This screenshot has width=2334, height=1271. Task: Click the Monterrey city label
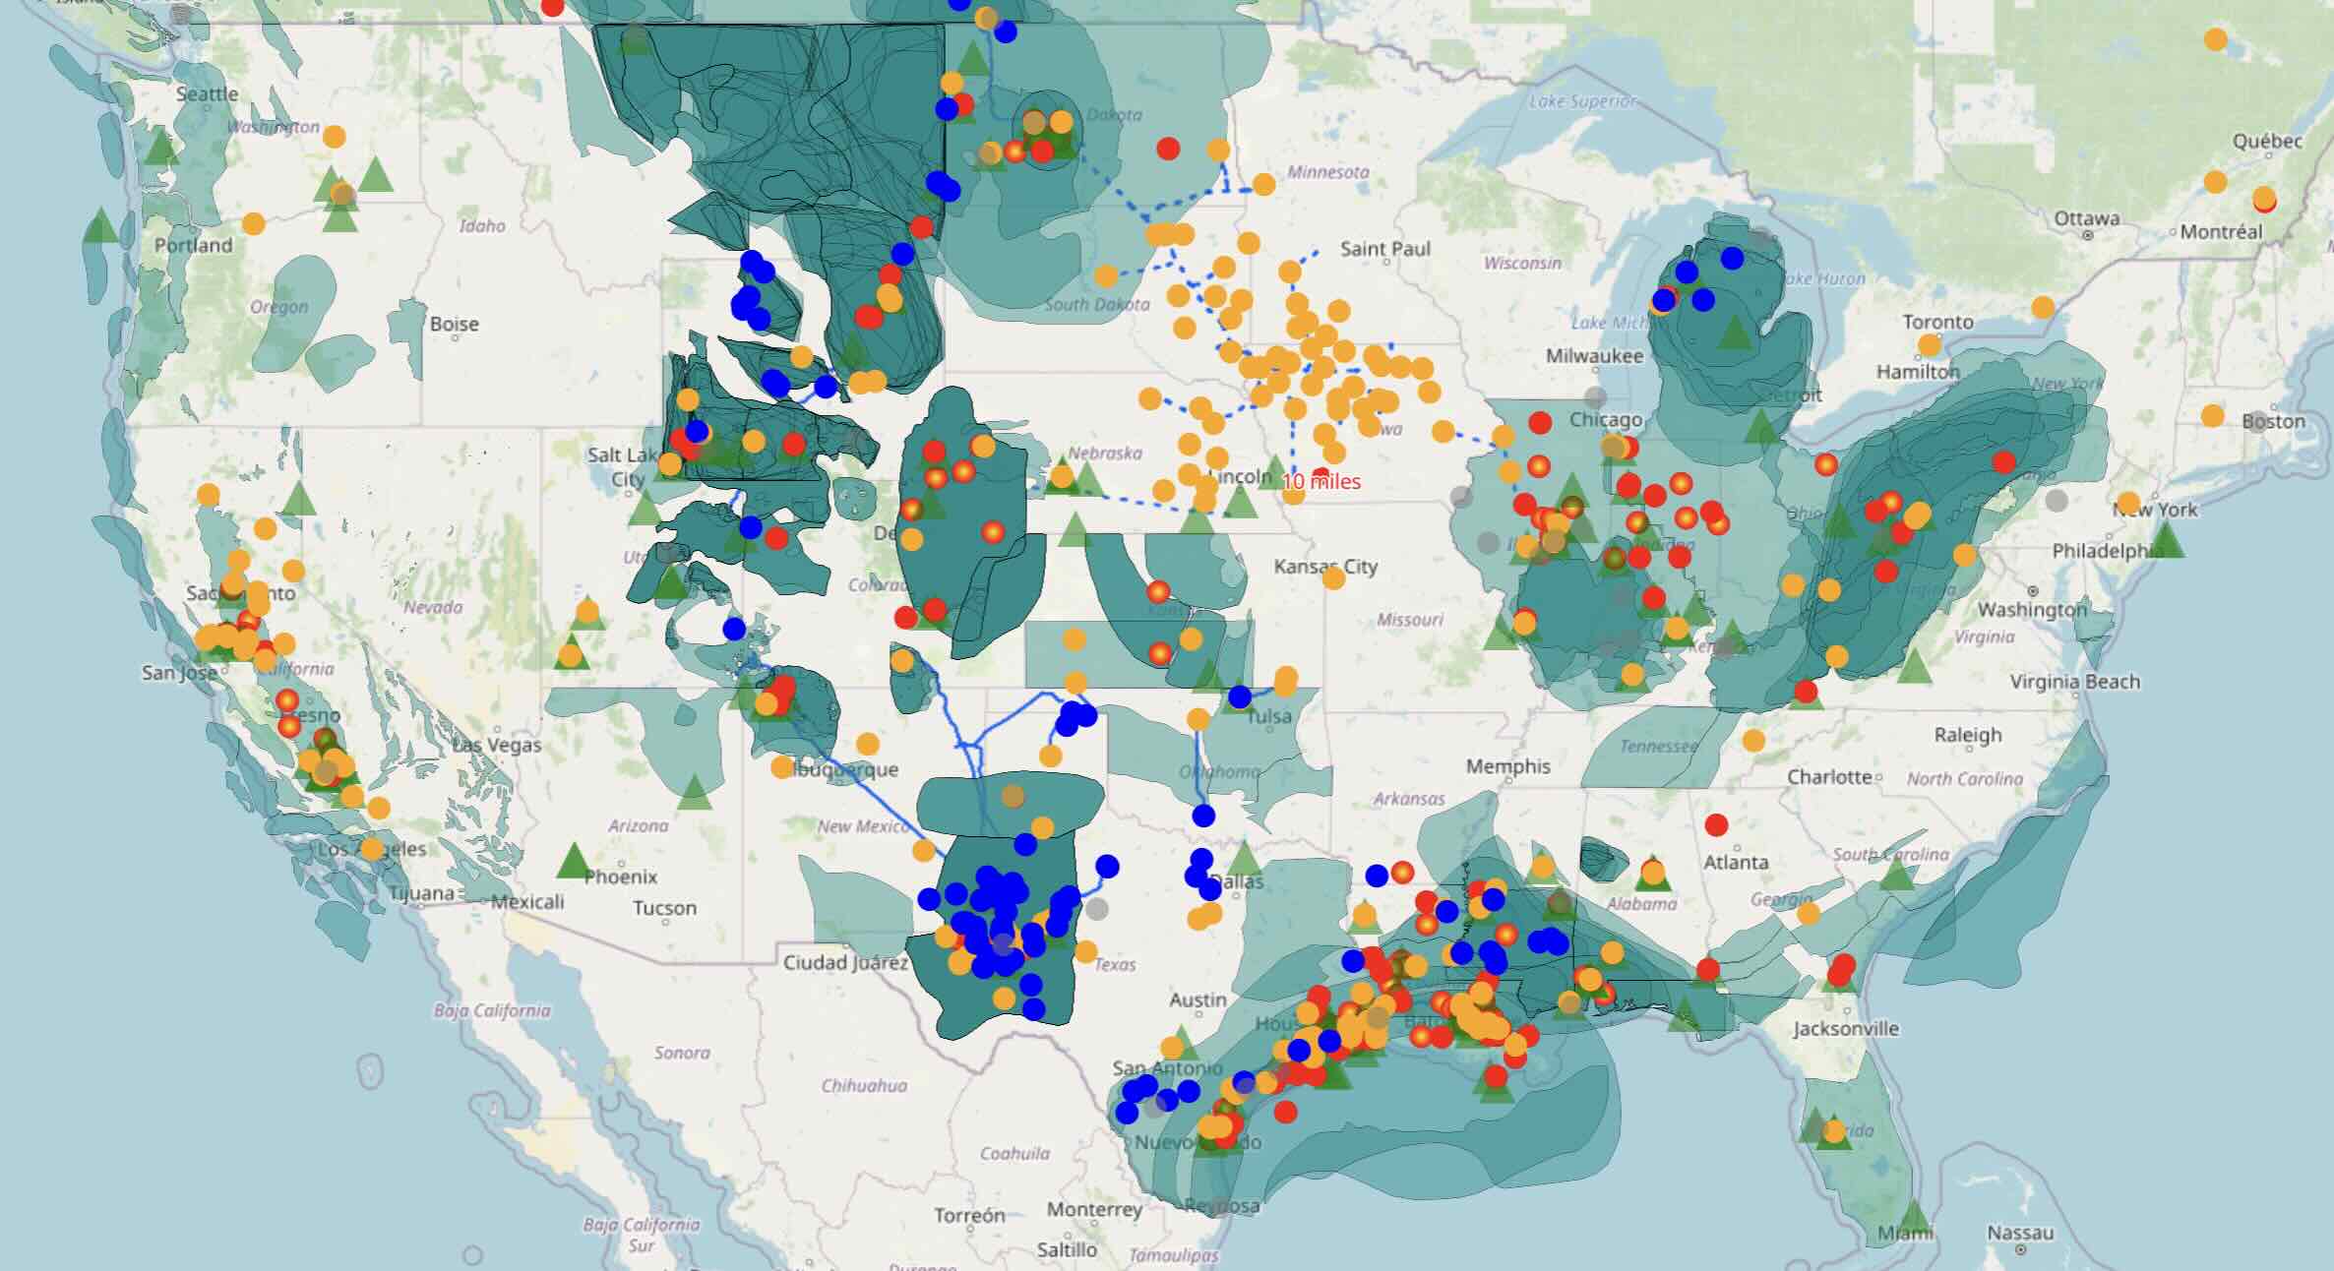[1094, 1209]
